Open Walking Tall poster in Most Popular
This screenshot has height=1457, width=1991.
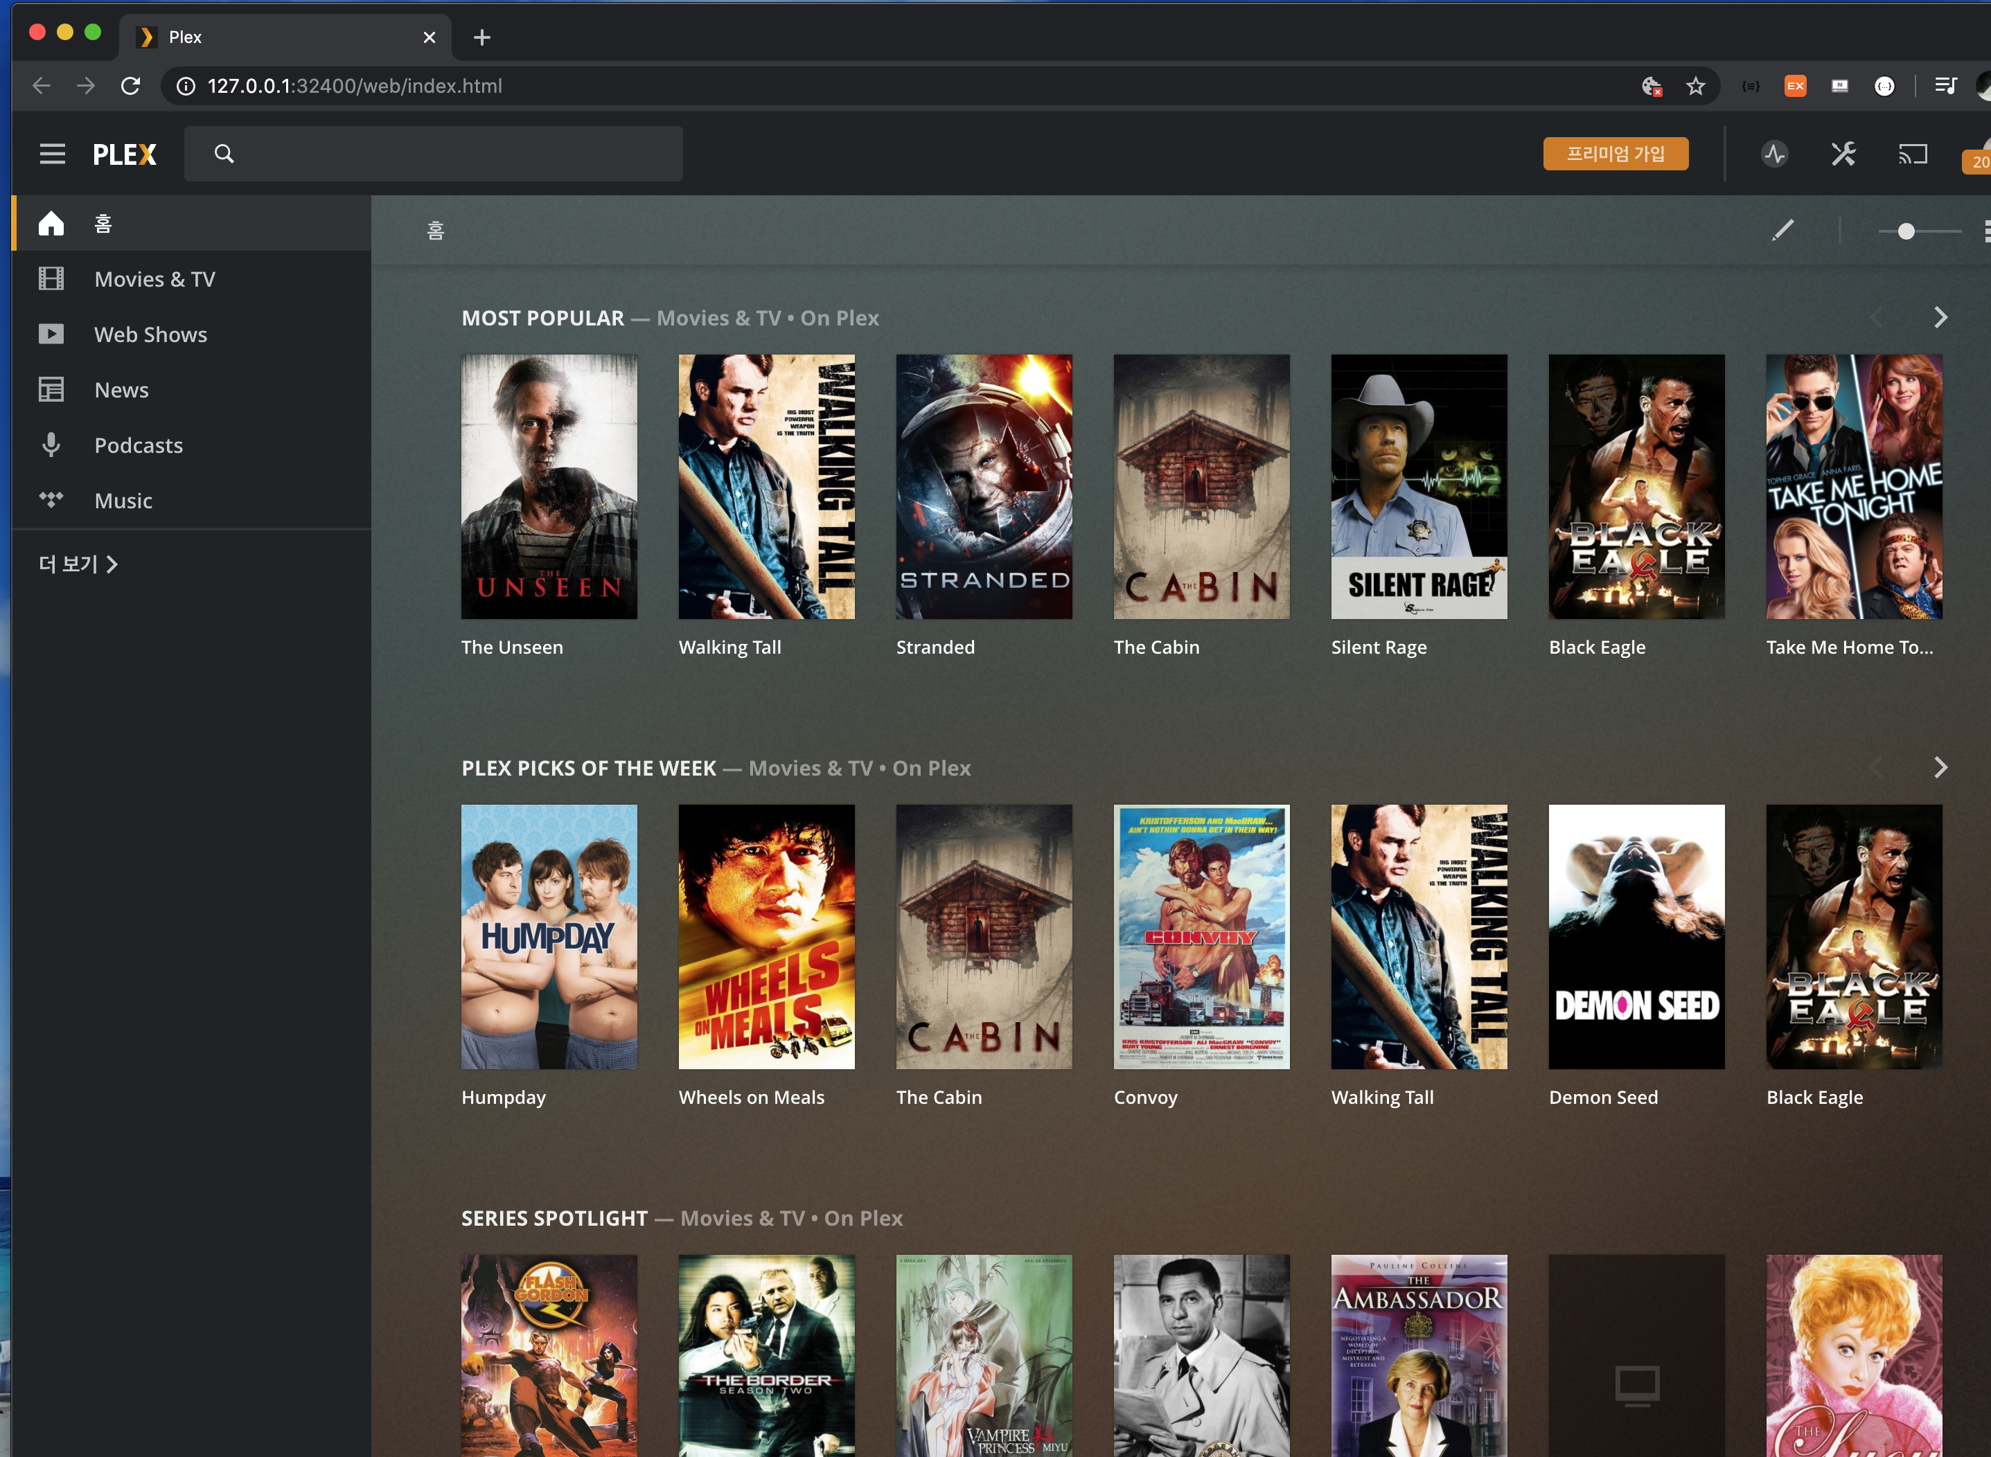coord(766,486)
